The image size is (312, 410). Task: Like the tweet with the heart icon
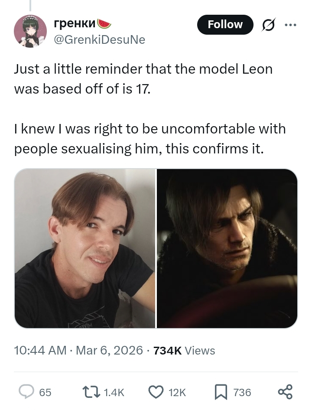pyautogui.click(x=156, y=392)
